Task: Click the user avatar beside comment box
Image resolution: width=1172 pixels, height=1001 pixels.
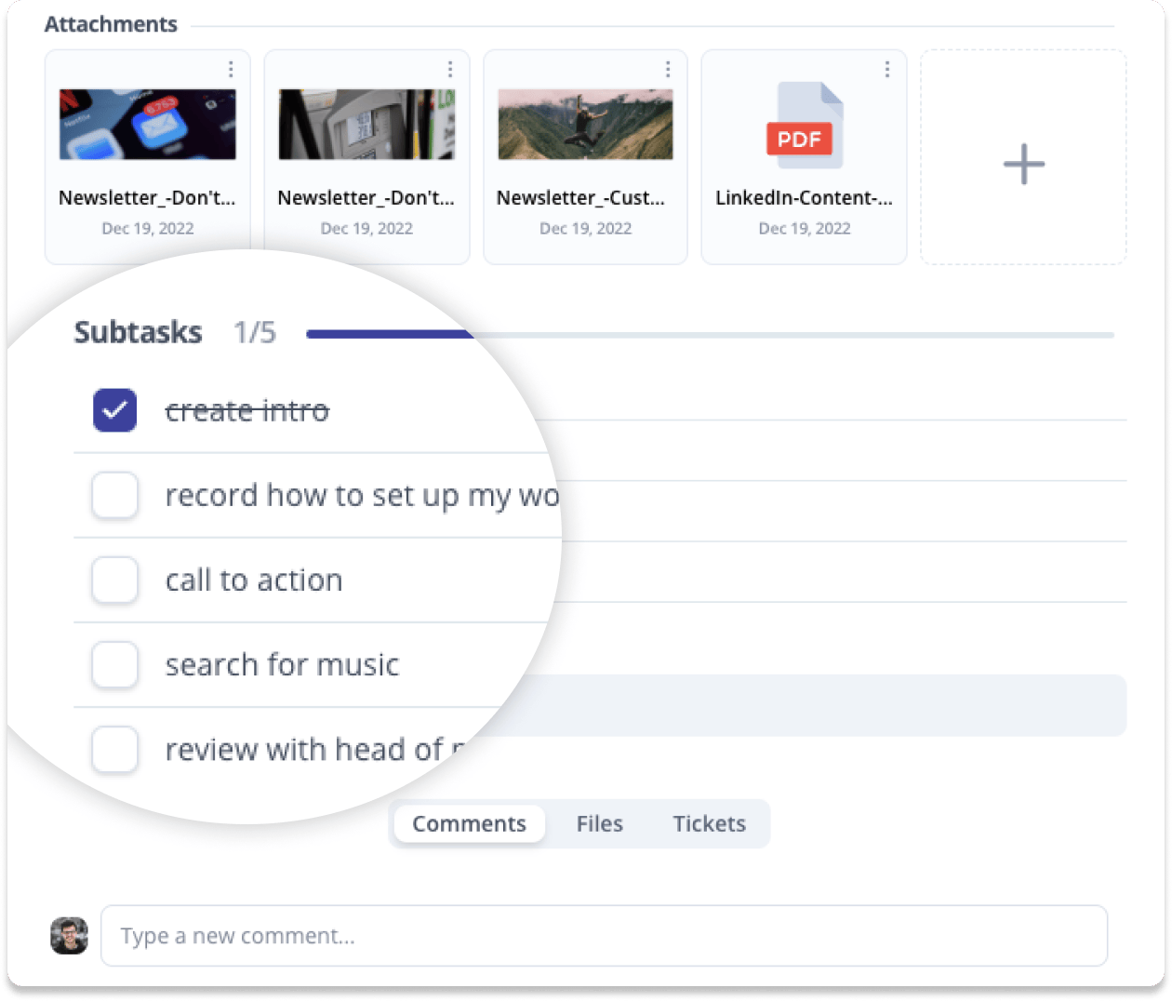Action: 69,936
